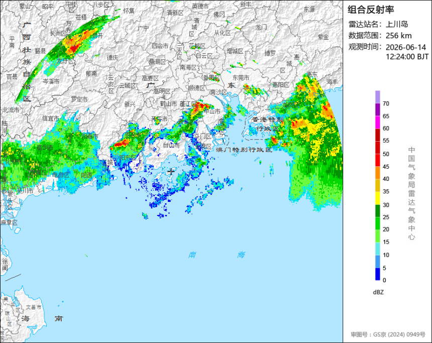432x343 pixels.
Task: Click the 龙门 map label
Action: (x=261, y=27)
